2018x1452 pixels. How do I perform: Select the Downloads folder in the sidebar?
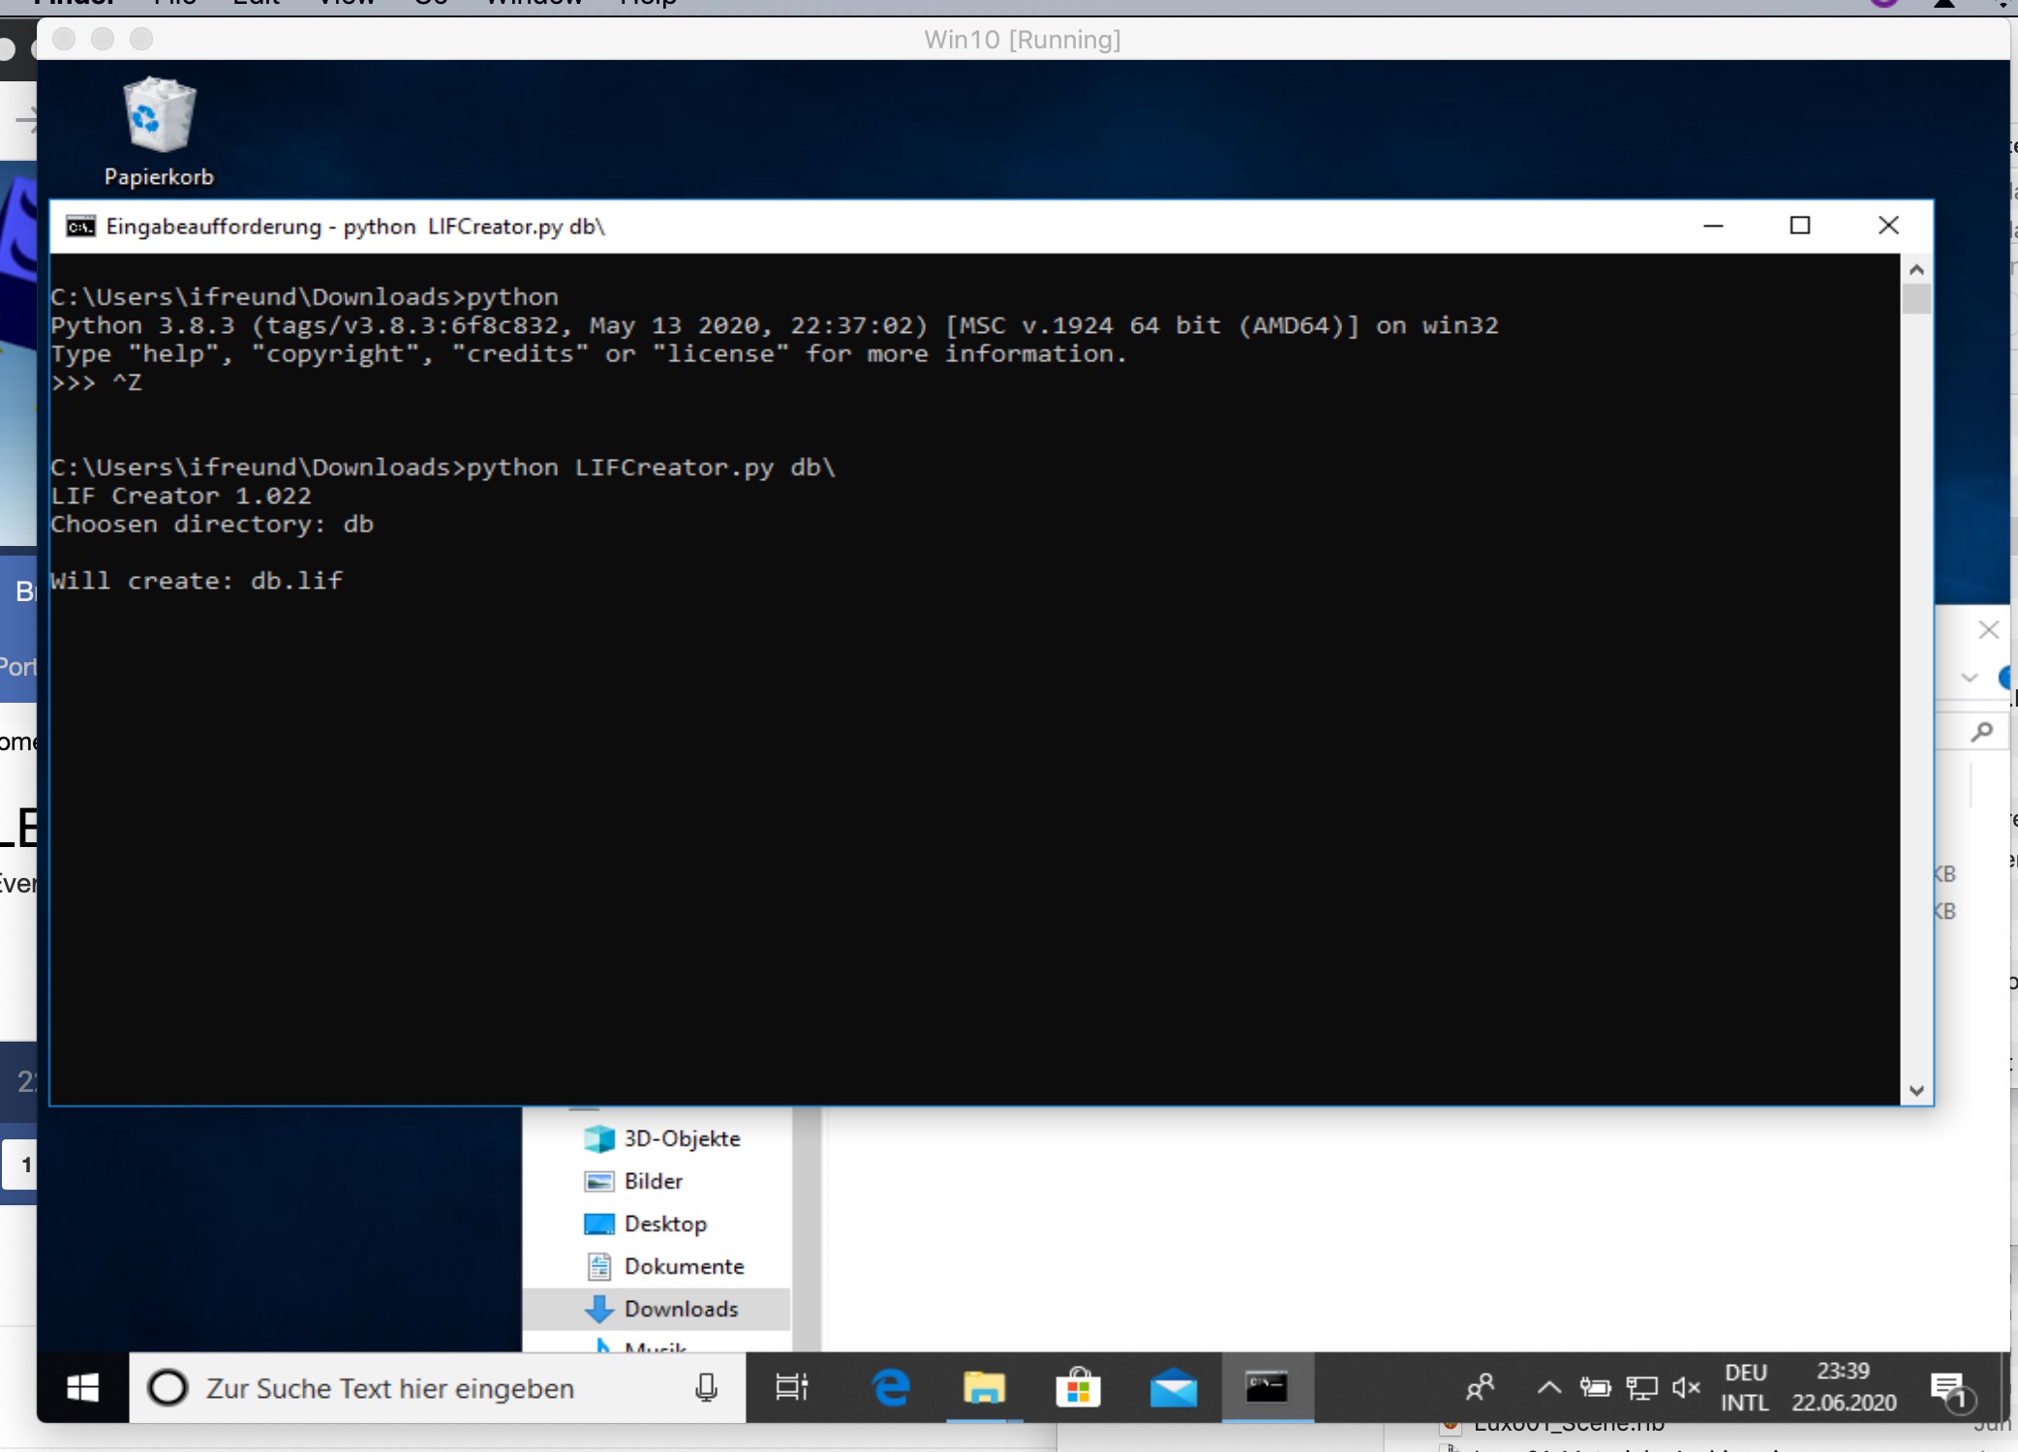point(681,1309)
